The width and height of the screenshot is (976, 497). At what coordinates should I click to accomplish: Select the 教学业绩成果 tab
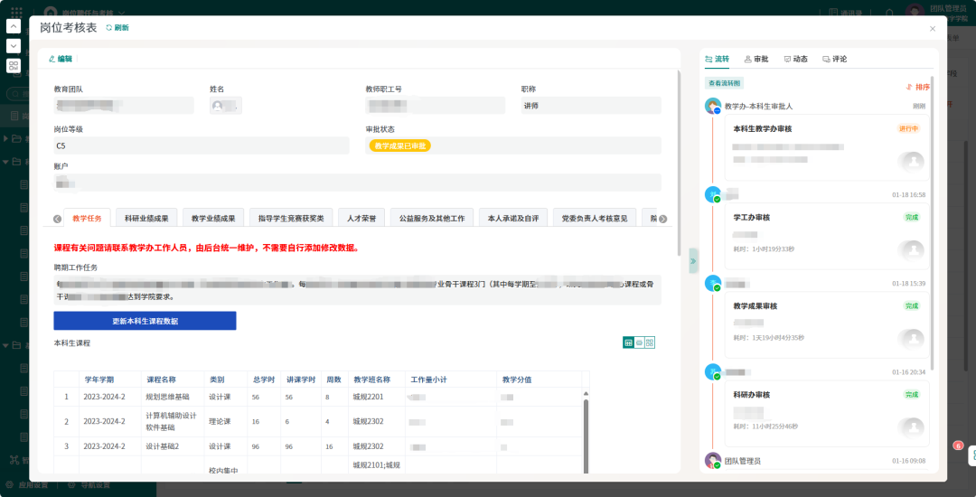click(213, 219)
